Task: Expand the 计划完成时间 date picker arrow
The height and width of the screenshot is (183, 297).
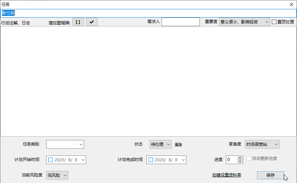Action: tap(183, 160)
